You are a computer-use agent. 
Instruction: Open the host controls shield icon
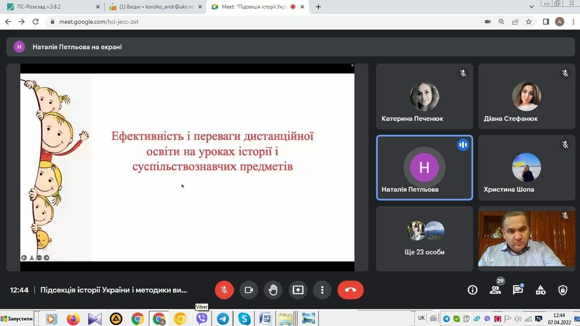pos(562,290)
